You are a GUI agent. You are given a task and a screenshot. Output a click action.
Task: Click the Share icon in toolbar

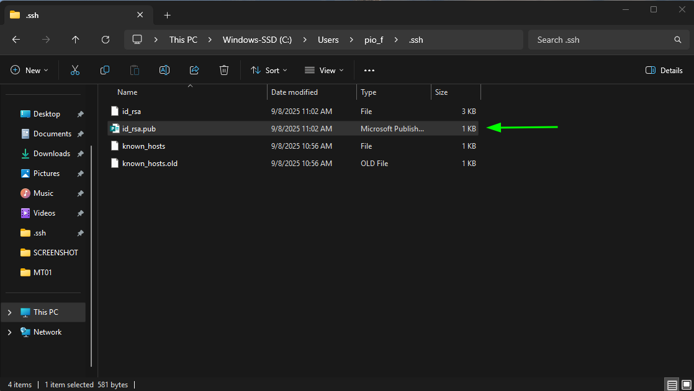(x=194, y=71)
